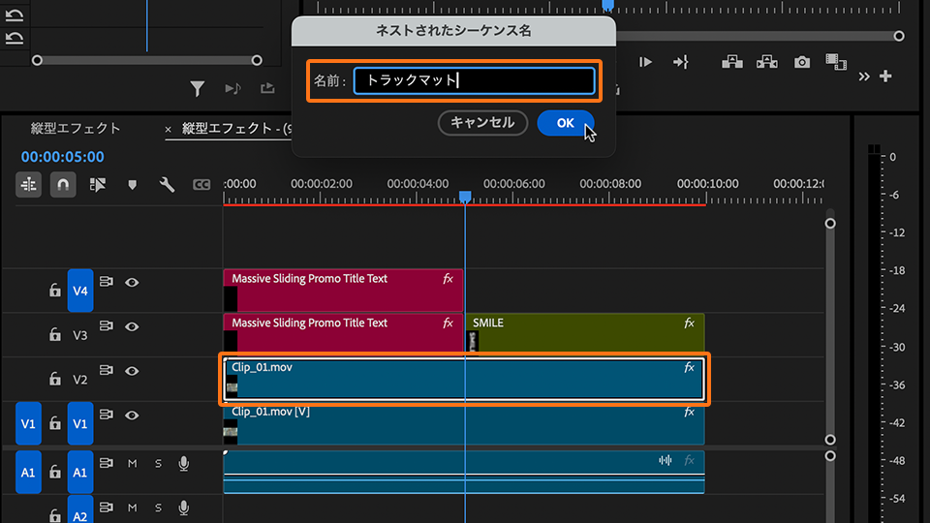This screenshot has width=930, height=523.
Task: Click the effect filter funnel icon
Action: pyautogui.click(x=198, y=89)
